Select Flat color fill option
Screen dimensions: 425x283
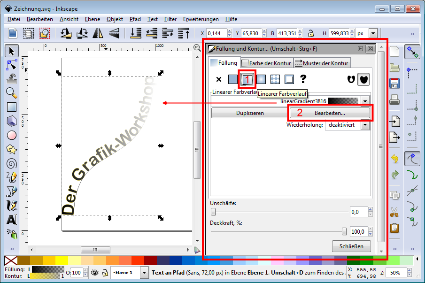coord(233,79)
